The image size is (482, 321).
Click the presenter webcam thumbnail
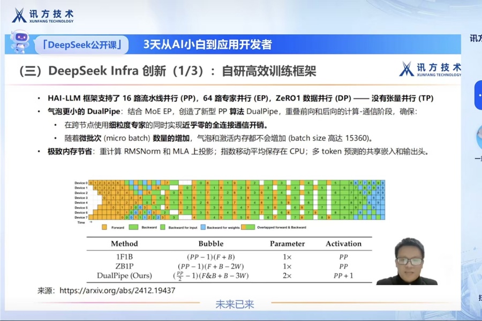coord(408,261)
